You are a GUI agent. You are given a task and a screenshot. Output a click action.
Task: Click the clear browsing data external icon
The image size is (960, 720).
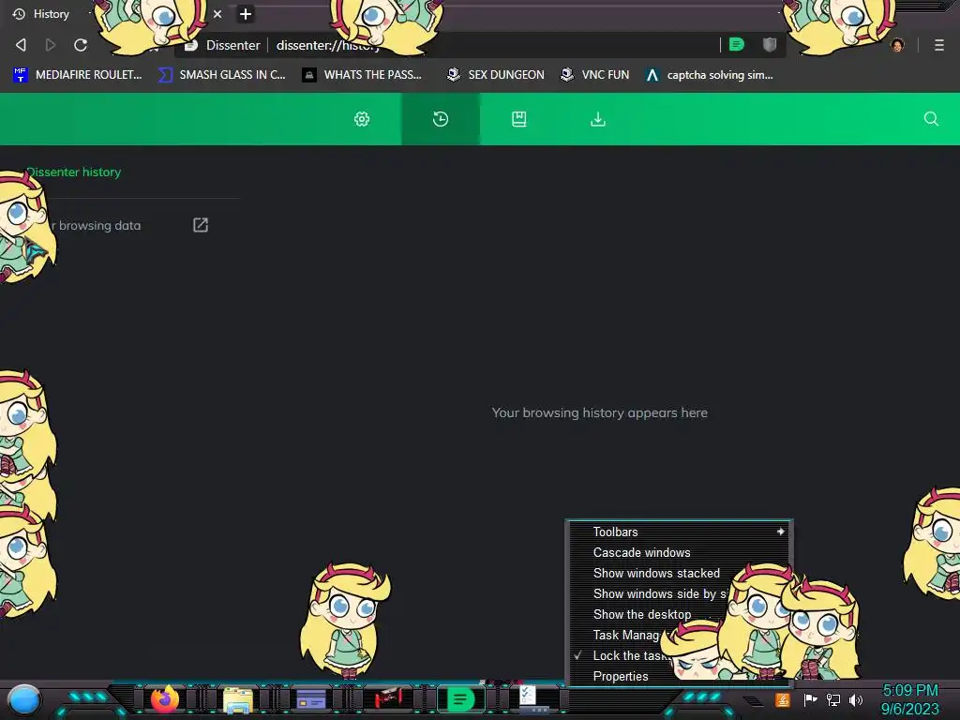pyautogui.click(x=201, y=225)
